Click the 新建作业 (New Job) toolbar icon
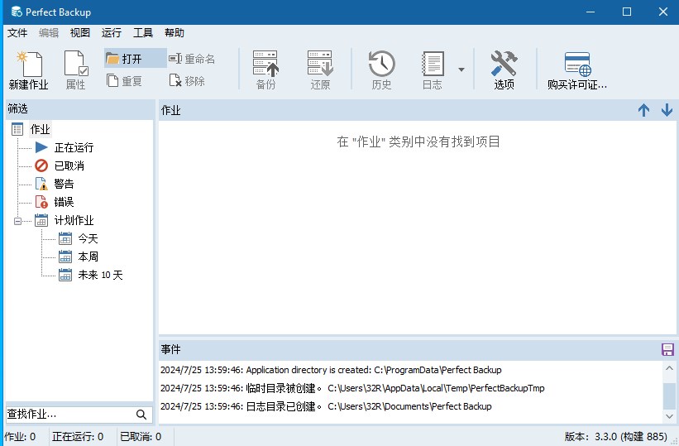This screenshot has width=679, height=446. [x=28, y=65]
